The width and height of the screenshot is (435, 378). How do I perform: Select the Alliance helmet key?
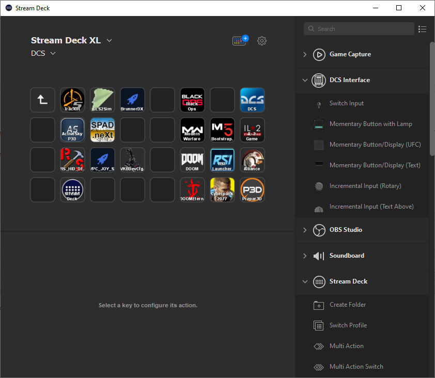[252, 160]
